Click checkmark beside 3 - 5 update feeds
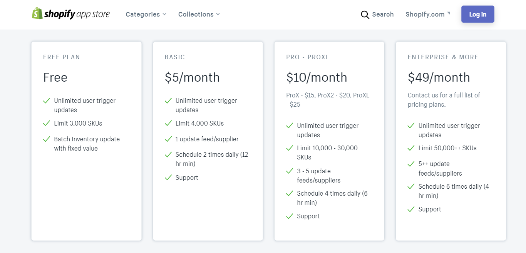The width and height of the screenshot is (526, 253). tap(290, 171)
